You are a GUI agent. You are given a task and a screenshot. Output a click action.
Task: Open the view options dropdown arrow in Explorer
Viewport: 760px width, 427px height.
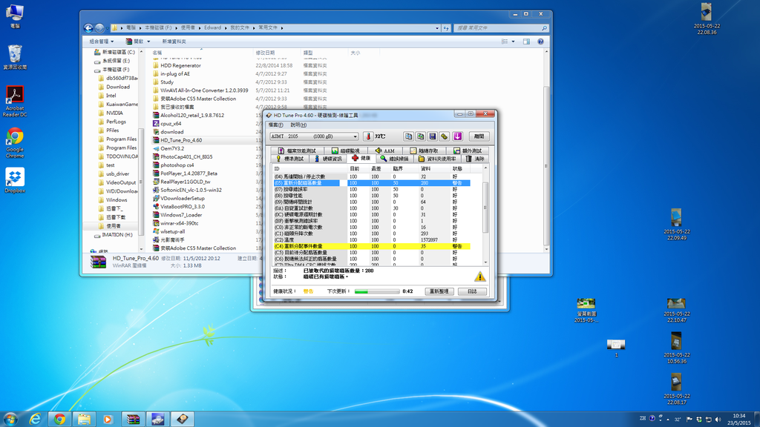pos(514,42)
